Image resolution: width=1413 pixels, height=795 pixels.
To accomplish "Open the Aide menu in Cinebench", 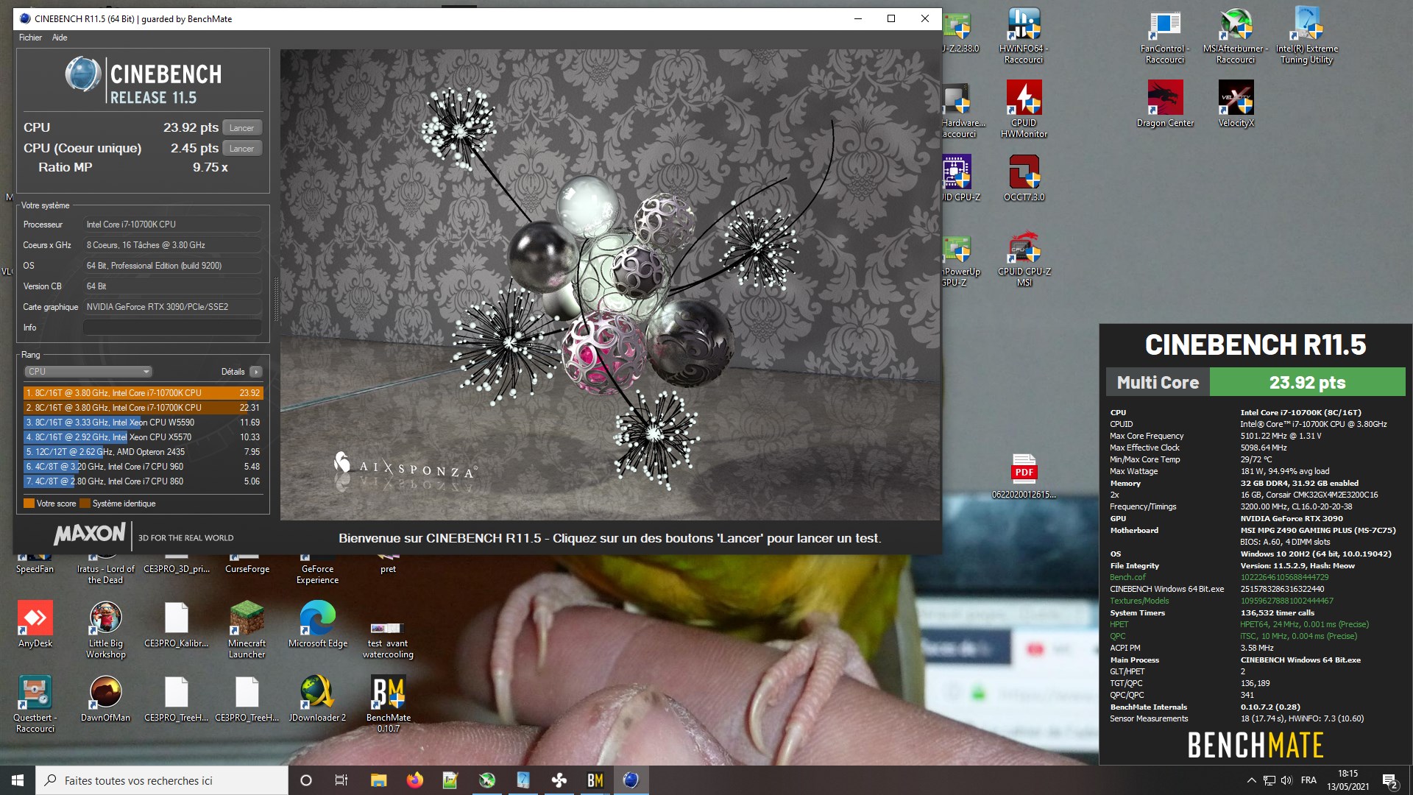I will (60, 38).
